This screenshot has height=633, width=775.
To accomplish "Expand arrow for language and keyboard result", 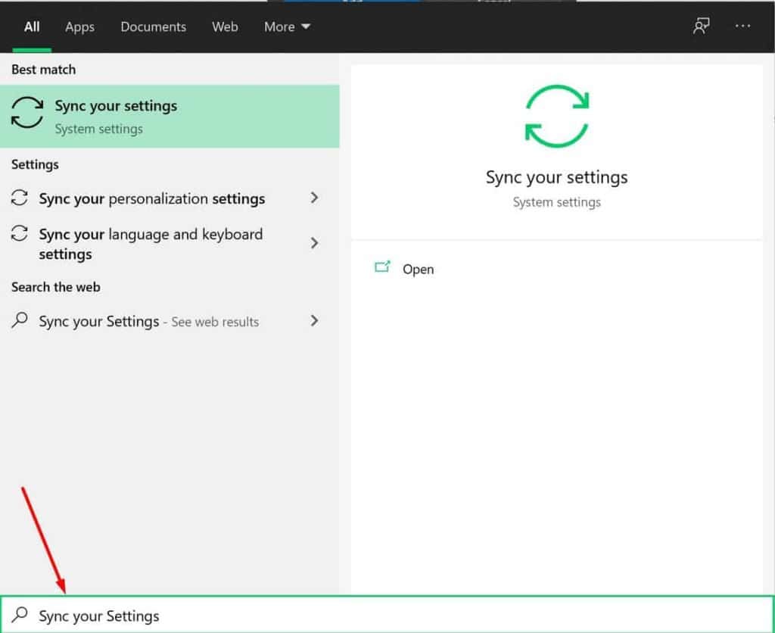I will (x=314, y=243).
